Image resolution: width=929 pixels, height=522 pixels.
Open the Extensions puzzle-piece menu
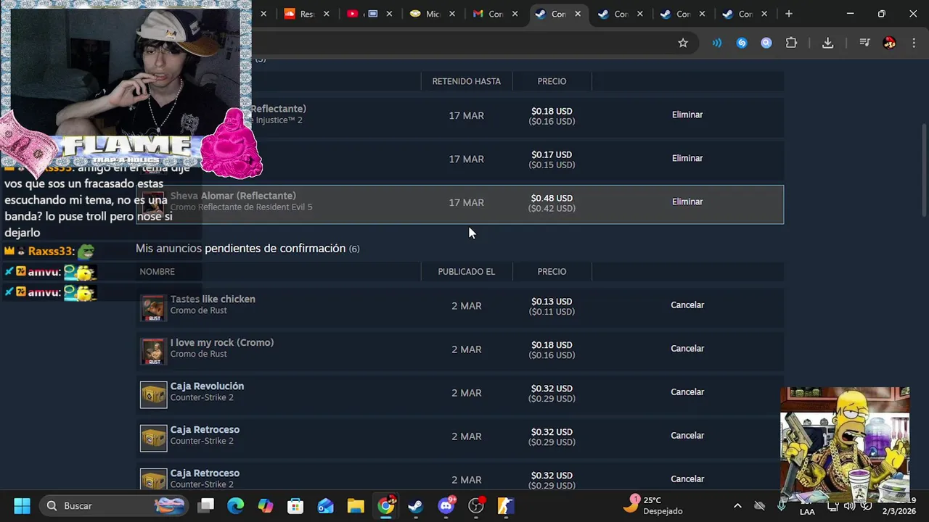pos(791,43)
